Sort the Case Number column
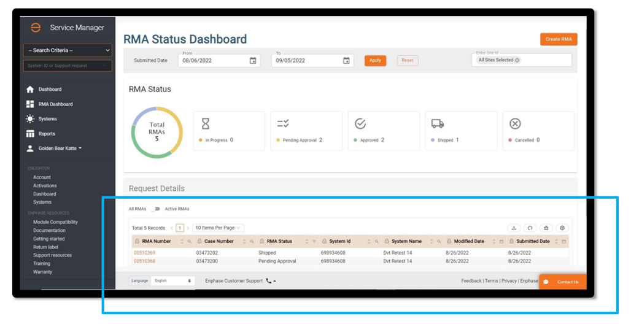 (244, 242)
